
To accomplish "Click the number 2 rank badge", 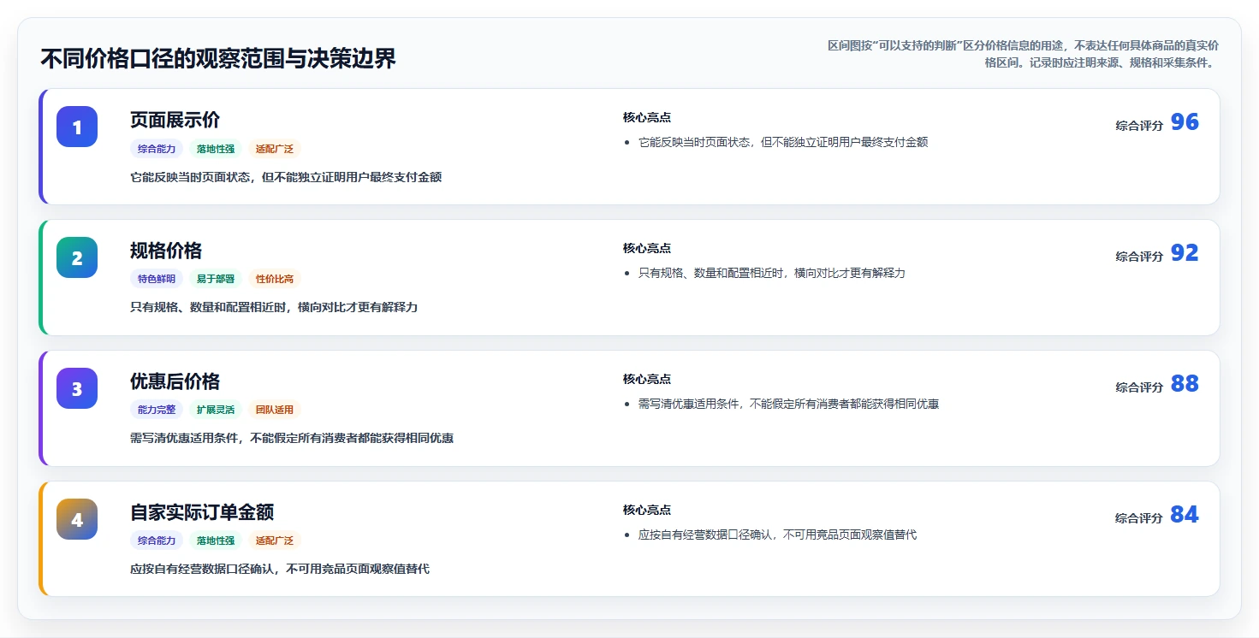I will pos(77,257).
